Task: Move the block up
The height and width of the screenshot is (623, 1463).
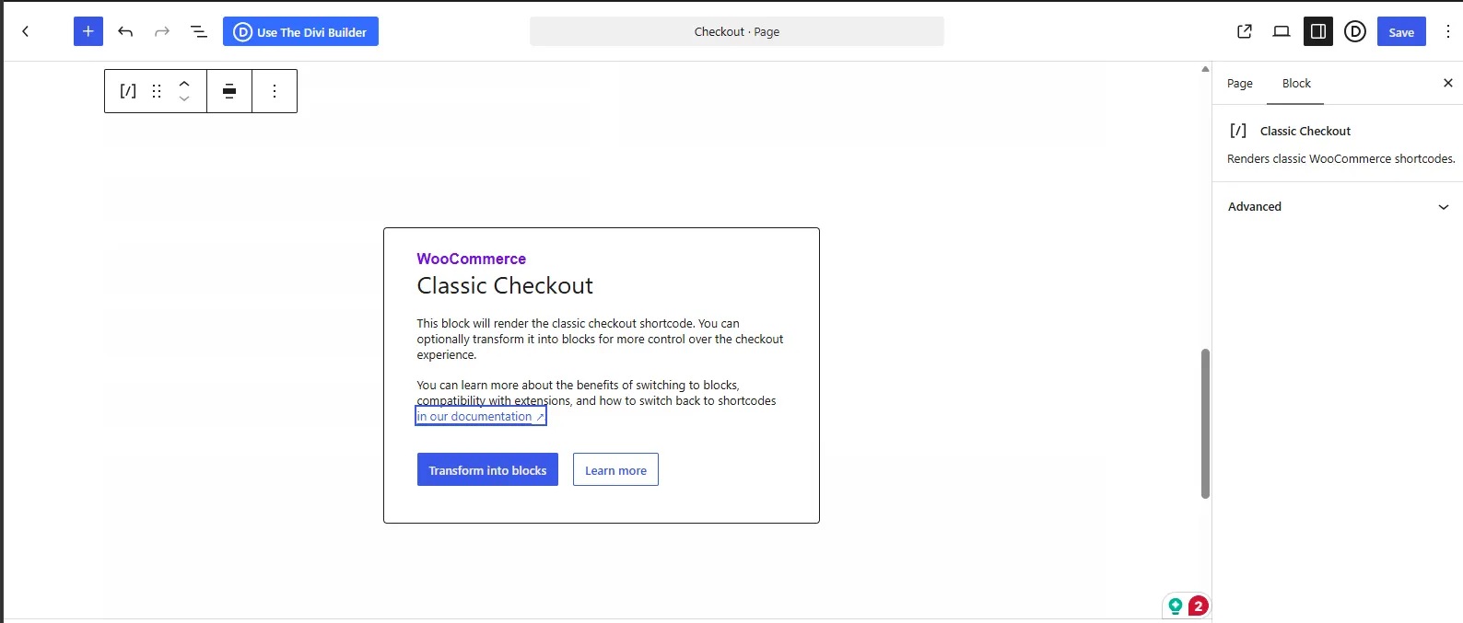Action: tap(184, 83)
